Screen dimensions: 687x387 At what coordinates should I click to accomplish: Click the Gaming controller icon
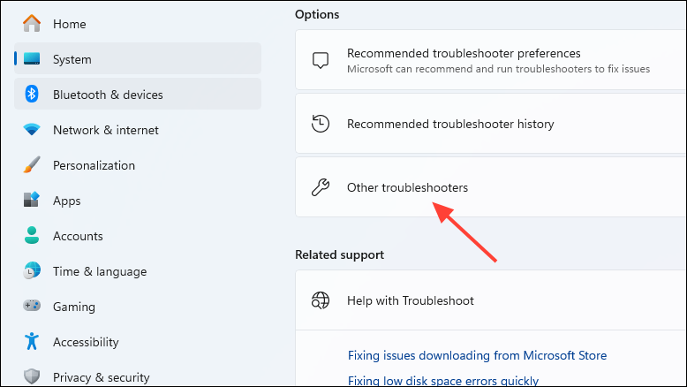pos(32,306)
